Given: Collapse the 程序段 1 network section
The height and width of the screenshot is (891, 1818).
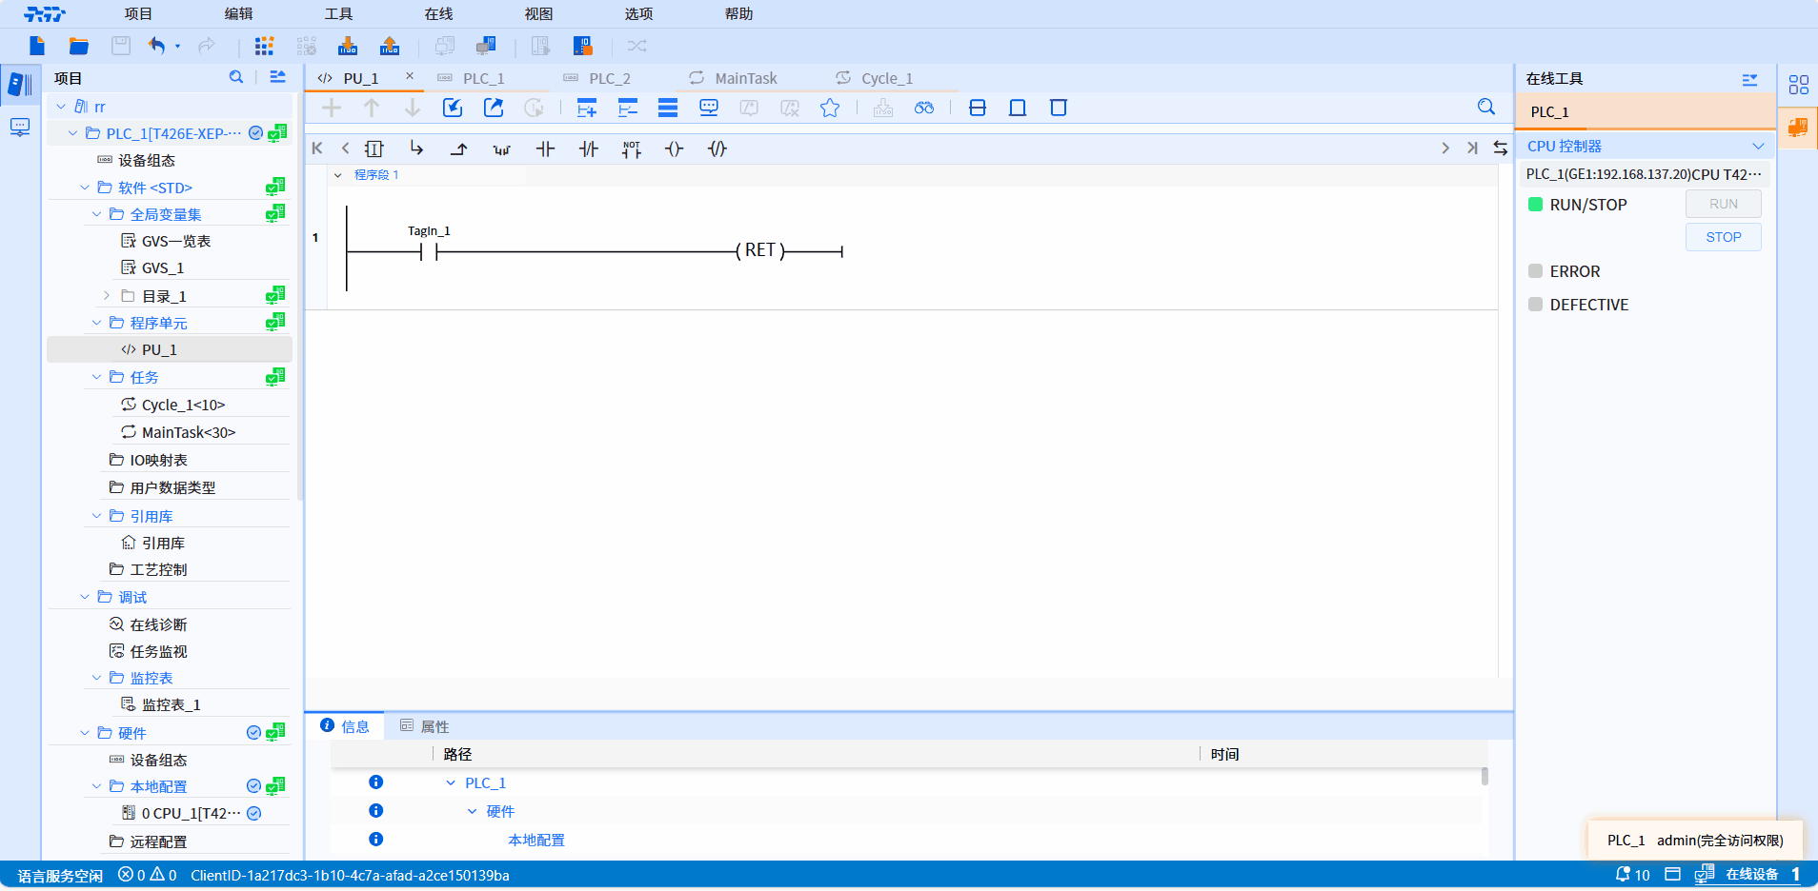Looking at the screenshot, I should pyautogui.click(x=337, y=175).
